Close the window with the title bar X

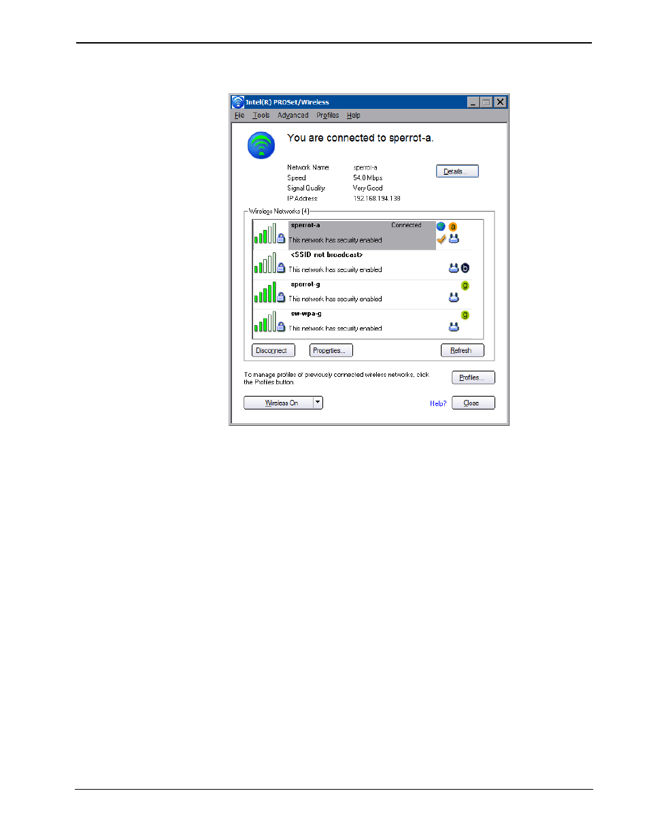point(500,102)
